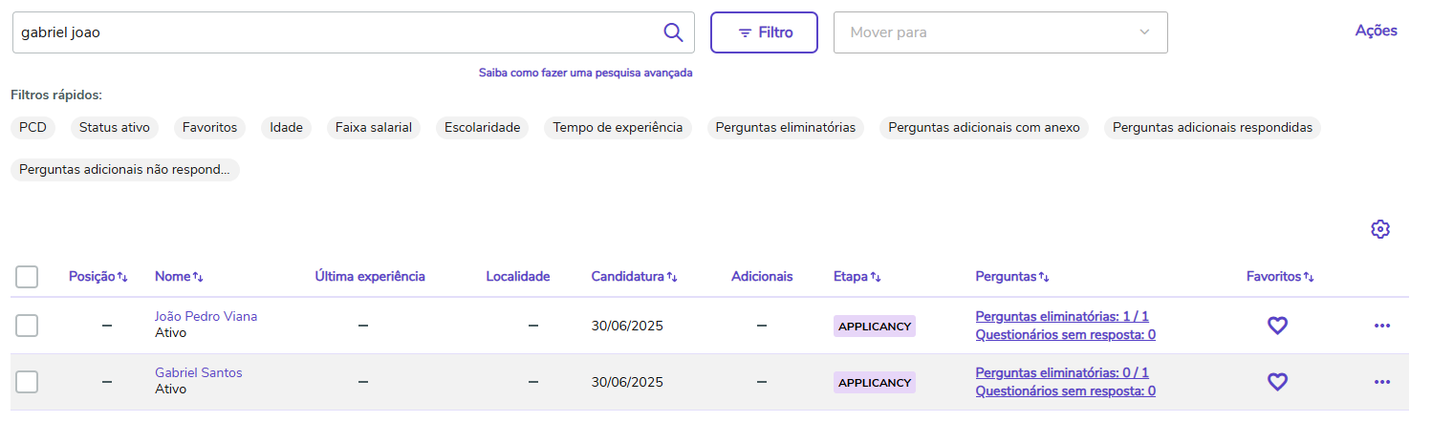Open more options for João Pedro Viana

[1381, 326]
